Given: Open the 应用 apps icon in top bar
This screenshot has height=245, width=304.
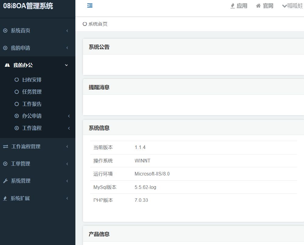Looking at the screenshot, I should point(232,5).
